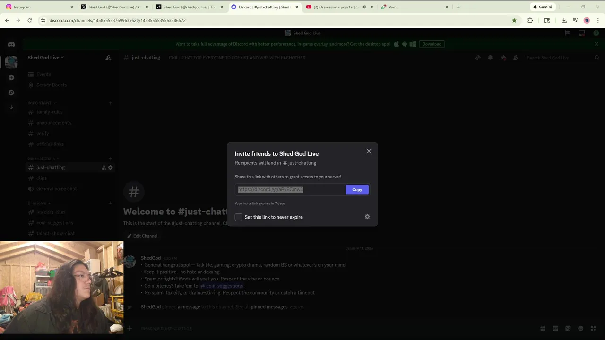Viewport: 605px width, 340px height.
Task: Click Download button in desktop app banner
Action: click(432, 44)
